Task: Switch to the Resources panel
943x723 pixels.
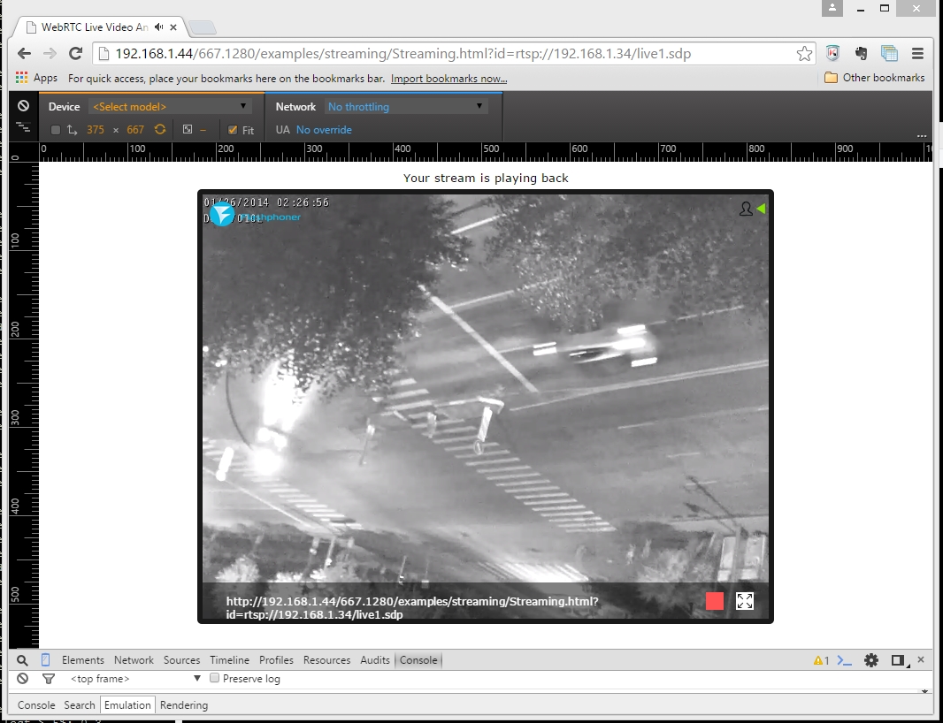Action: tap(326, 660)
